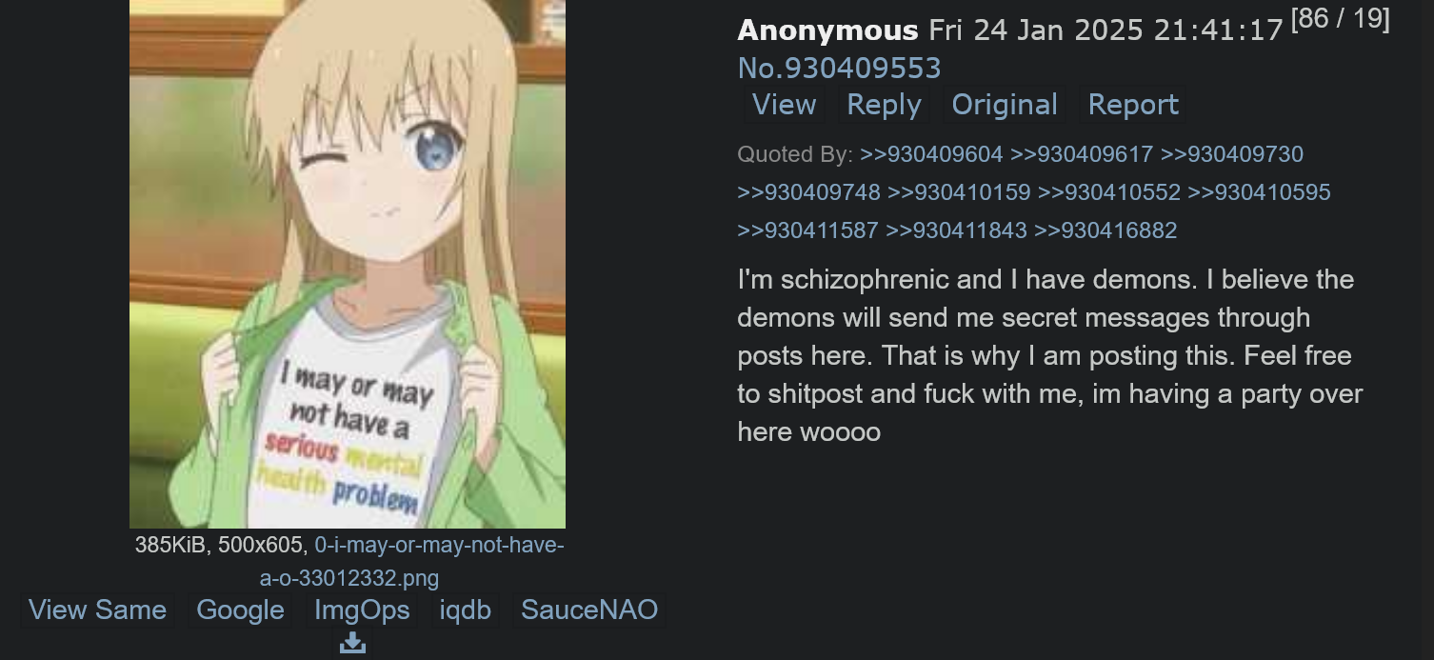Go to quoting post >>930410595
The height and width of the screenshot is (660, 1434).
tap(1259, 192)
